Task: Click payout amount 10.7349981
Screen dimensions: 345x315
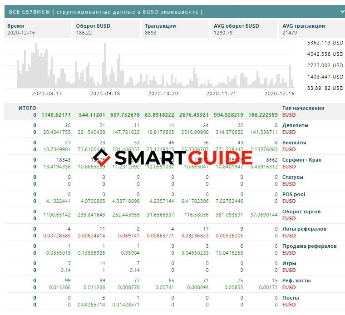Action: click(57, 150)
